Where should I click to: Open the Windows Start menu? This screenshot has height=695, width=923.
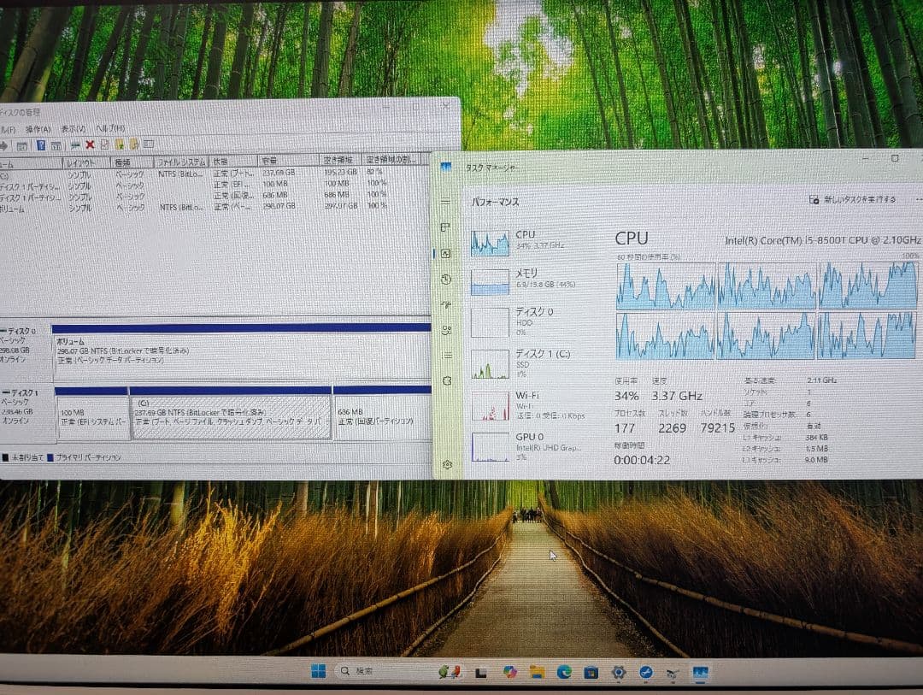320,672
